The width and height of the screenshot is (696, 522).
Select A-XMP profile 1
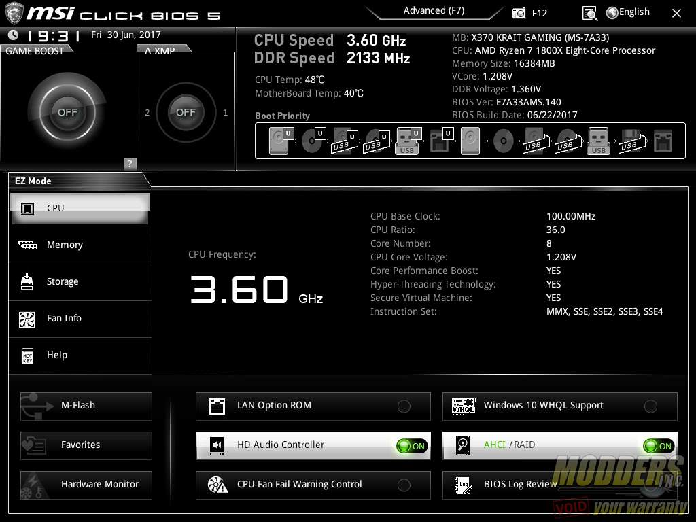pos(225,113)
